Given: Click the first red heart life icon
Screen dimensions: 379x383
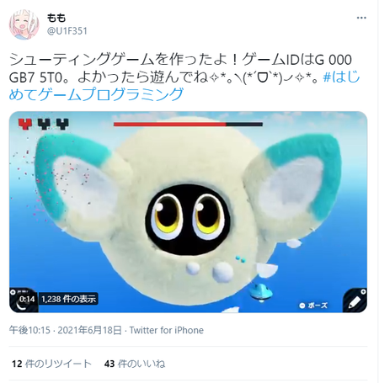Looking at the screenshot, I should pos(24,124).
